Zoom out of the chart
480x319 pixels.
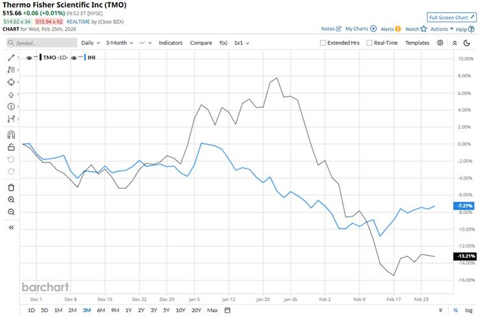coord(11,211)
